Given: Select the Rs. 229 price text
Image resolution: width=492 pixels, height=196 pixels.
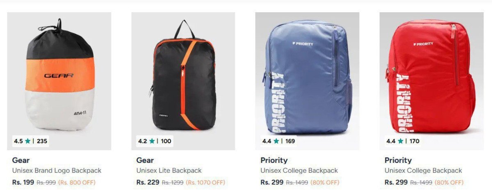Looking at the screenshot, I should pos(148,182).
